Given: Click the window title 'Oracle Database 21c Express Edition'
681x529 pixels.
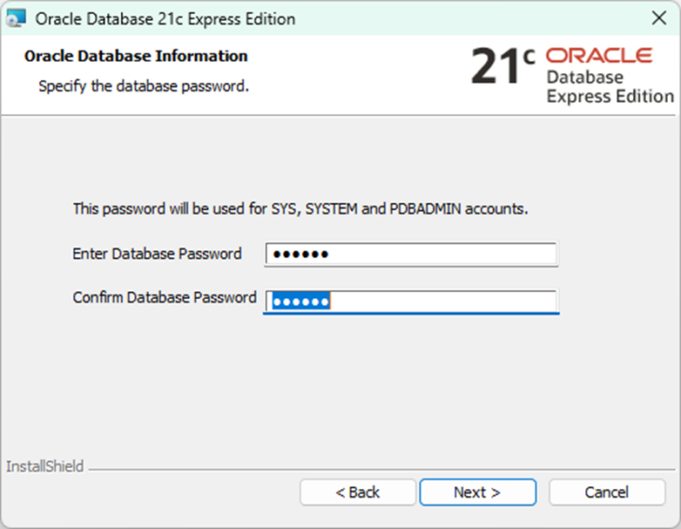Looking at the screenshot, I should (165, 18).
